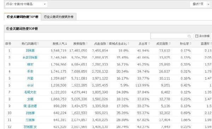The image size is (212, 129).
Task: Sort by 成交指数 column arrows
Action: (170, 44)
